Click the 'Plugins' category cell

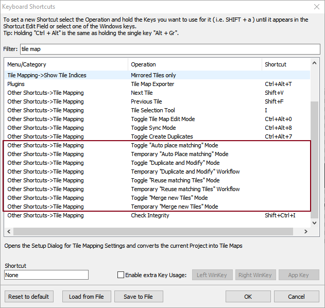16,84
